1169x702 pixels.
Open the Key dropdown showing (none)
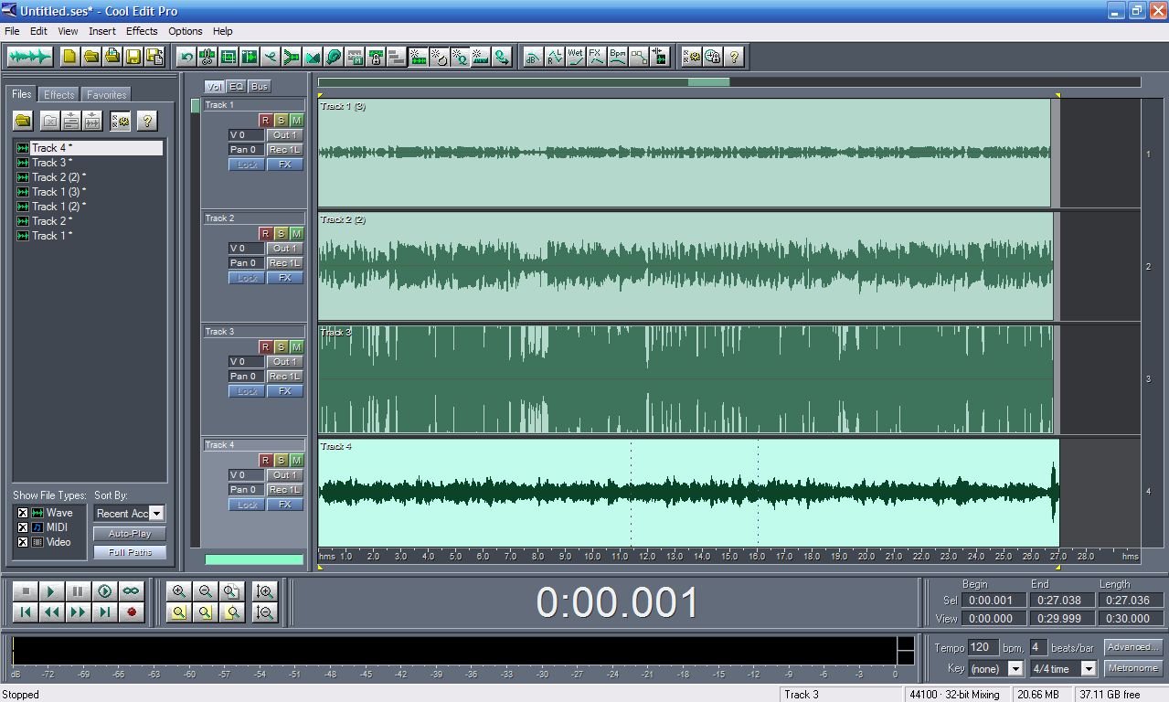point(1015,669)
